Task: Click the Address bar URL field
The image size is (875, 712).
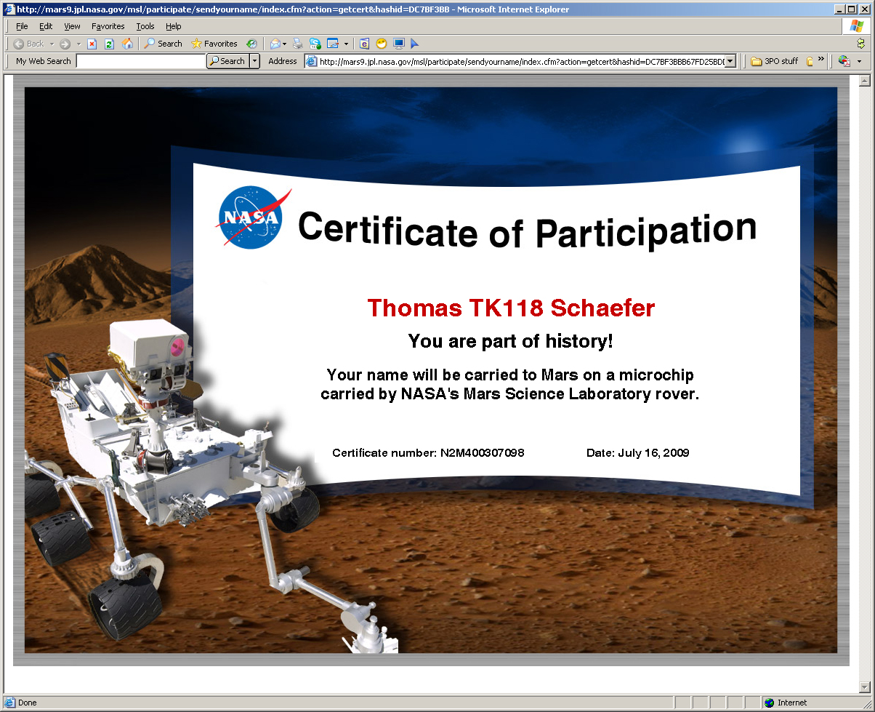Action: [x=521, y=62]
